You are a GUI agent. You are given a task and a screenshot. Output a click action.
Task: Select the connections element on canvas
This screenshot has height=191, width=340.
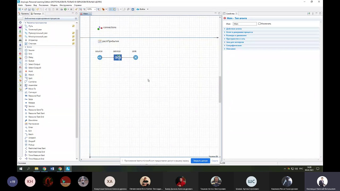[107, 28]
